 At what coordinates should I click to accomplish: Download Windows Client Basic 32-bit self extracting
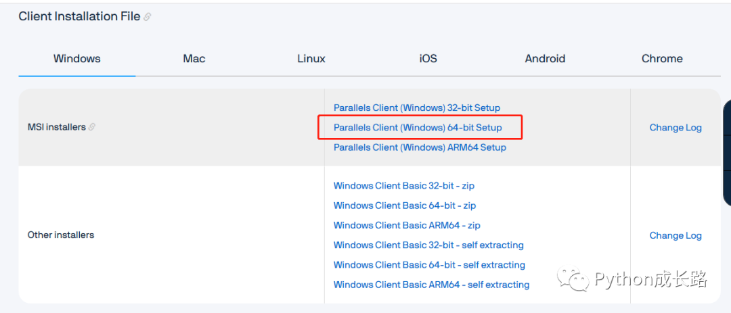click(x=428, y=245)
